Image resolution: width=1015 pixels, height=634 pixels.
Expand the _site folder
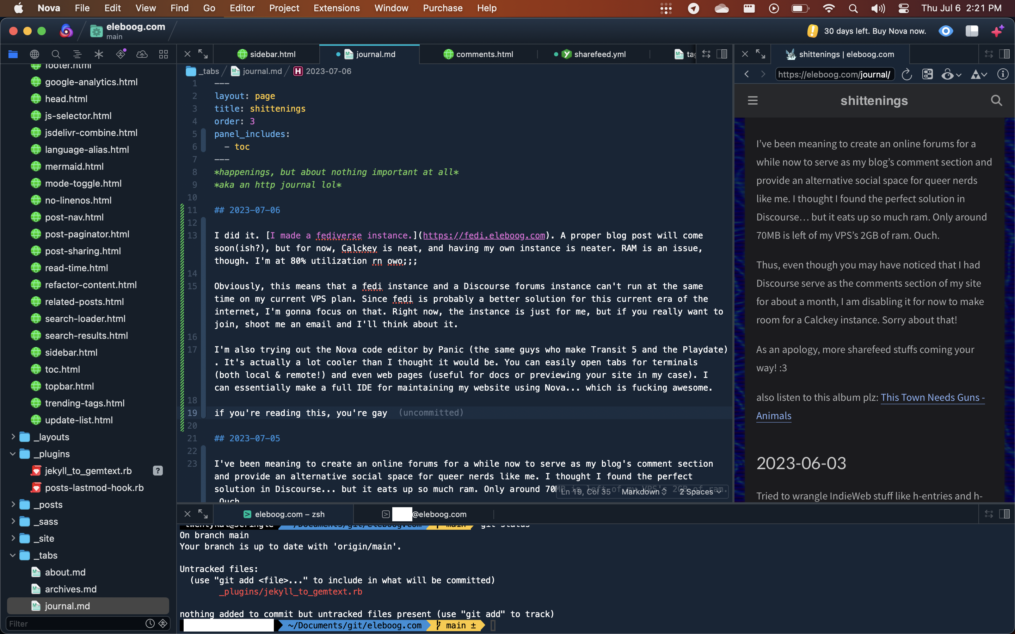(x=13, y=538)
